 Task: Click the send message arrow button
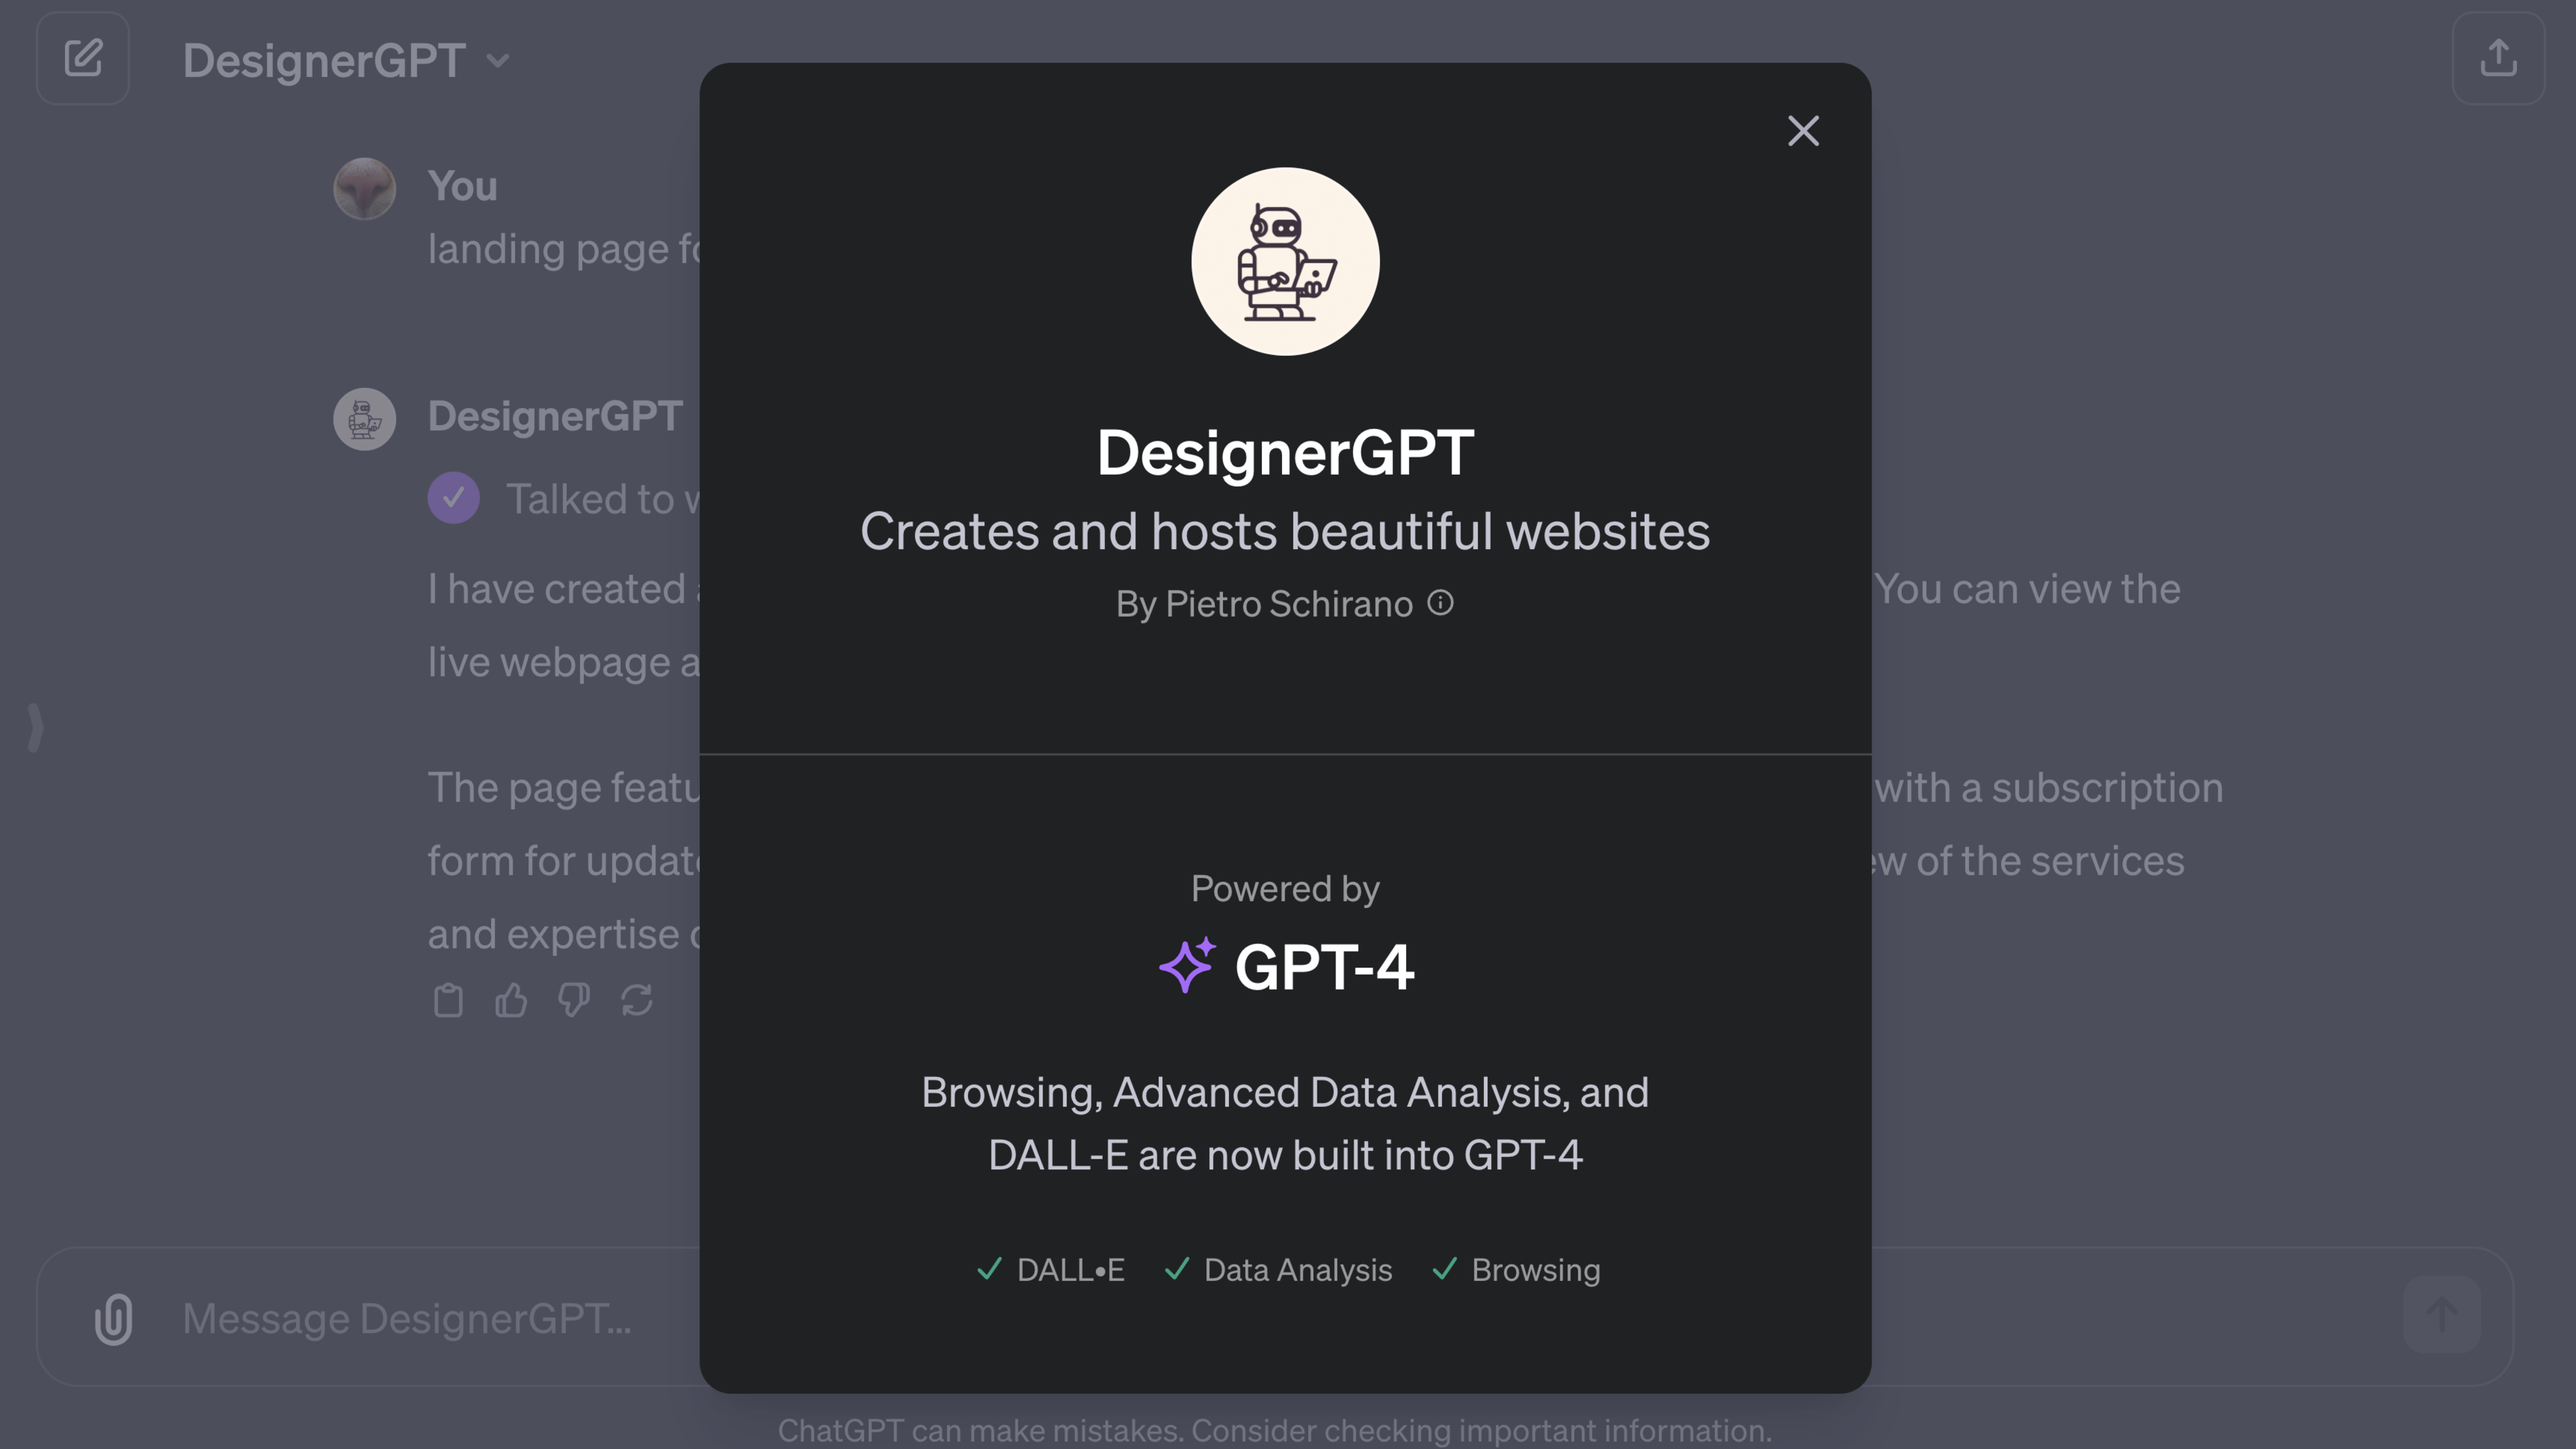[x=2441, y=1315]
